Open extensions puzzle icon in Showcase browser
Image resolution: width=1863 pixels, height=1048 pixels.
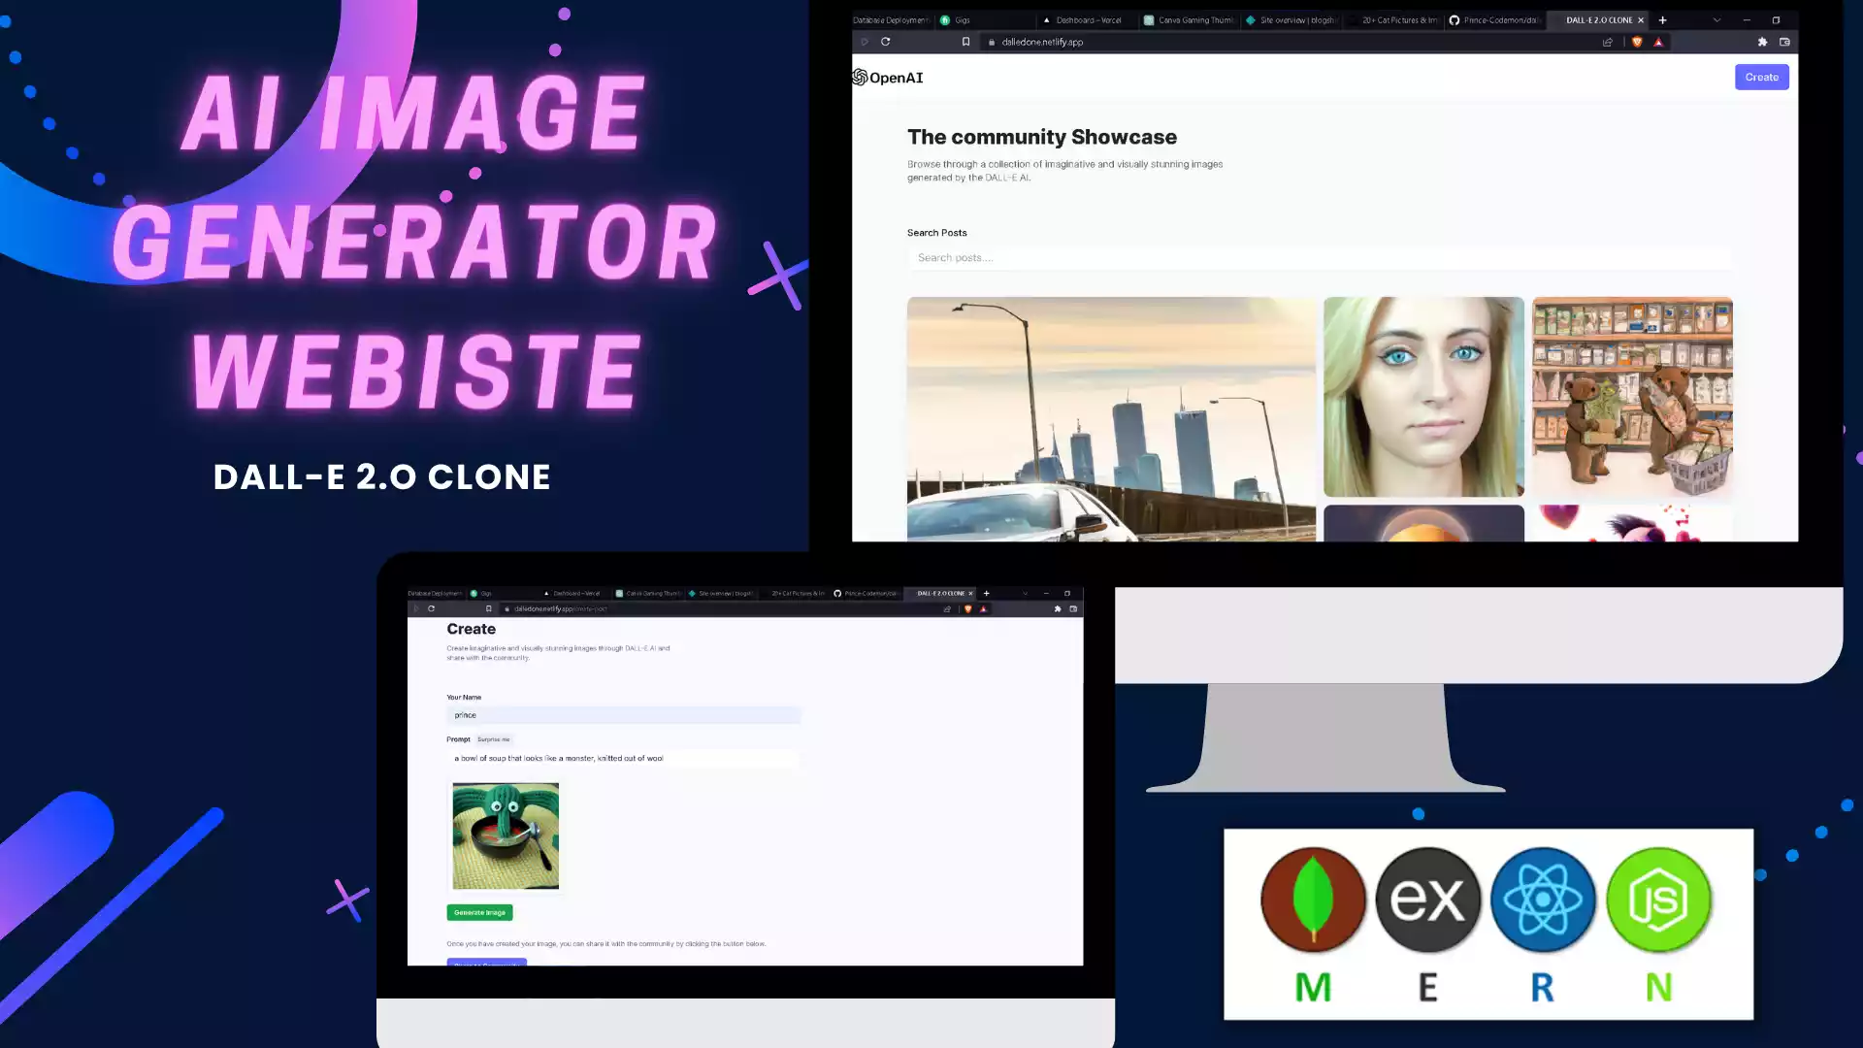pos(1762,42)
